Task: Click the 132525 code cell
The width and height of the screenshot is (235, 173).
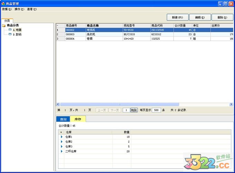Action: 162,39
